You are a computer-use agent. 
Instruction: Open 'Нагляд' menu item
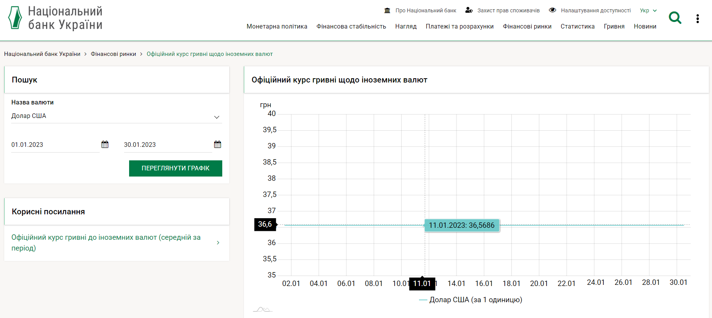point(406,27)
